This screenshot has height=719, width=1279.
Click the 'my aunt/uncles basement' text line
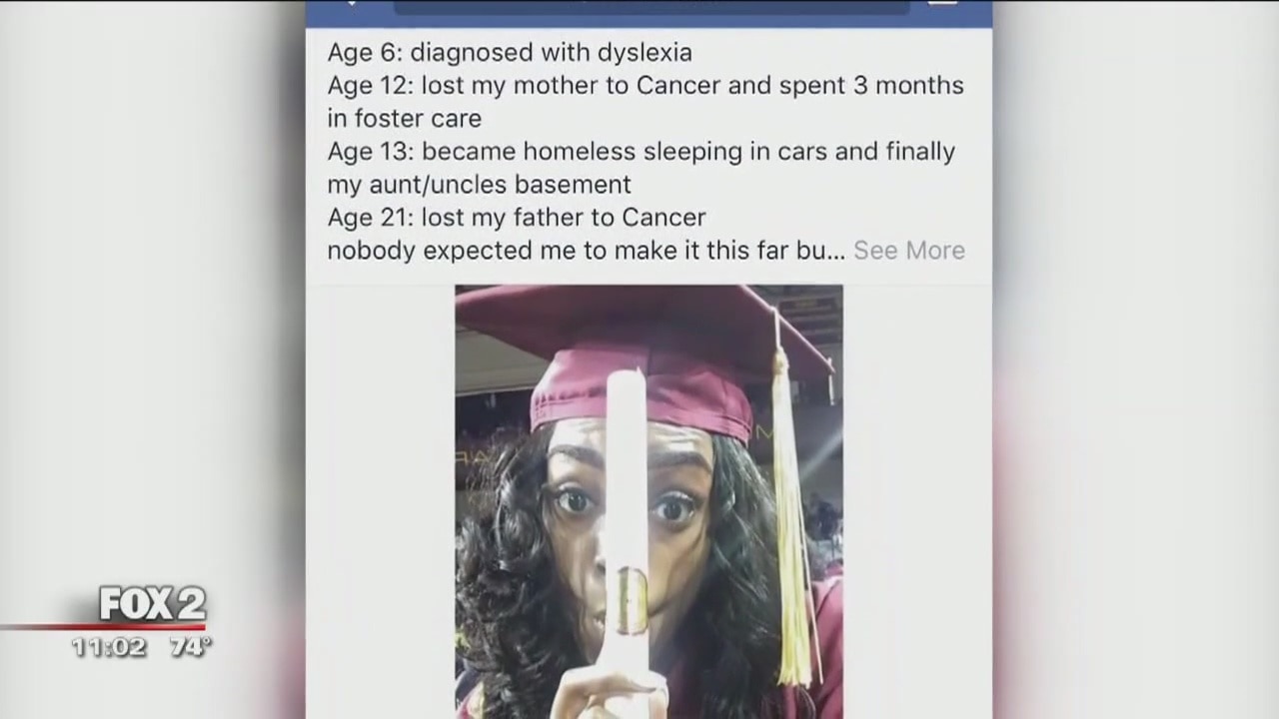click(480, 185)
